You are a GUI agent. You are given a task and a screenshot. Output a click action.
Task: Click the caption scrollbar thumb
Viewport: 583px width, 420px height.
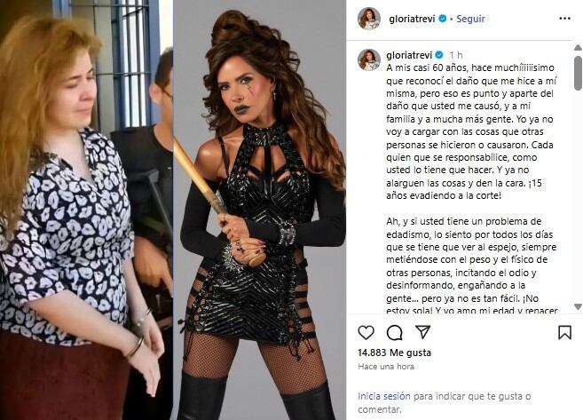[578, 73]
